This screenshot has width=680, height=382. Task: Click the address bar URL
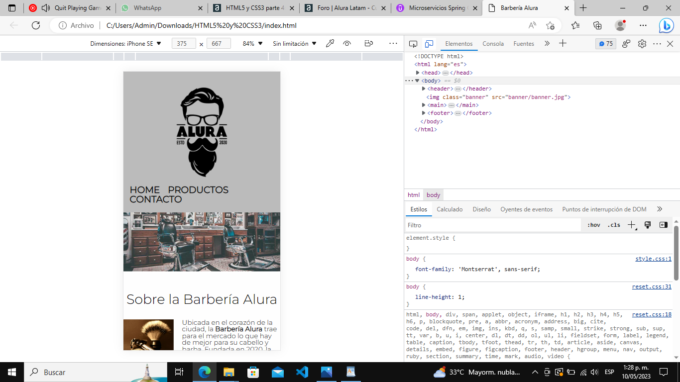tap(202, 25)
